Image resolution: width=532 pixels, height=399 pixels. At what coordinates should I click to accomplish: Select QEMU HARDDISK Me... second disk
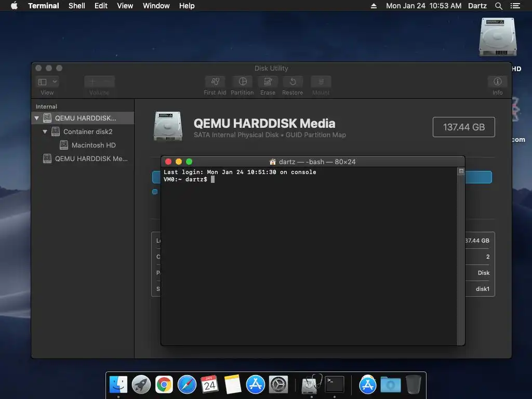tap(83, 159)
